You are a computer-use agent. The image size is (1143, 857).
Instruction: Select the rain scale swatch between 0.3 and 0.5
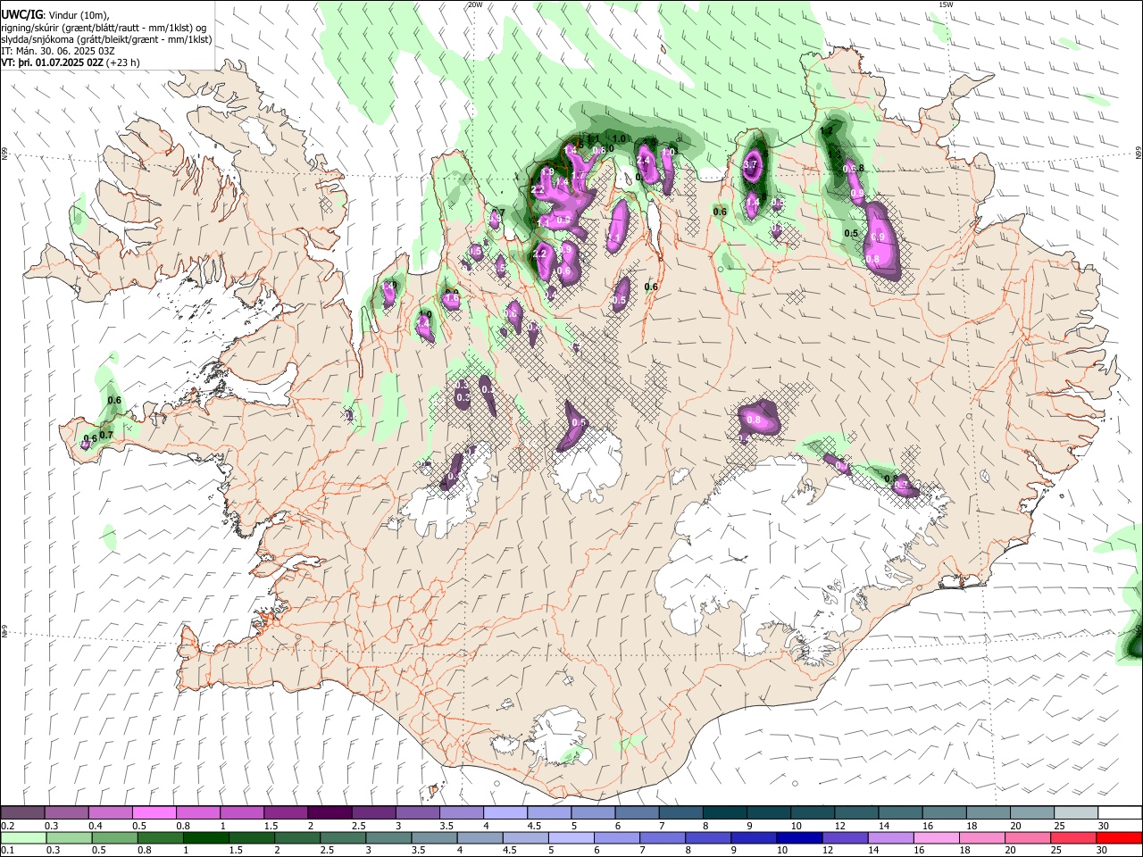tap(69, 837)
